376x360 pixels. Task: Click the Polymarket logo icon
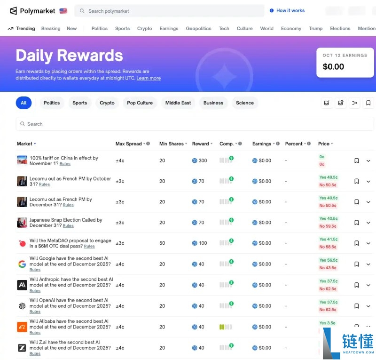(x=14, y=11)
